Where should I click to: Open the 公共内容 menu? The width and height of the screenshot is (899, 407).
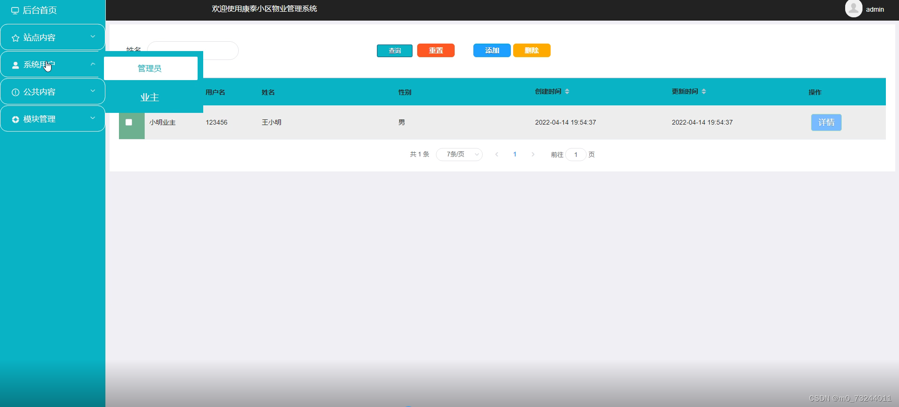click(x=52, y=91)
